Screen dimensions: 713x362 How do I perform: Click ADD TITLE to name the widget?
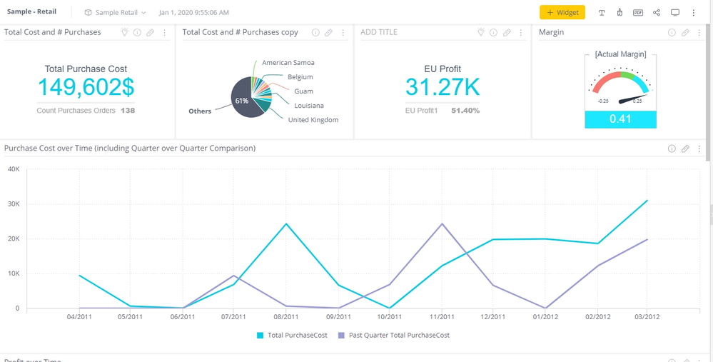pyautogui.click(x=379, y=32)
